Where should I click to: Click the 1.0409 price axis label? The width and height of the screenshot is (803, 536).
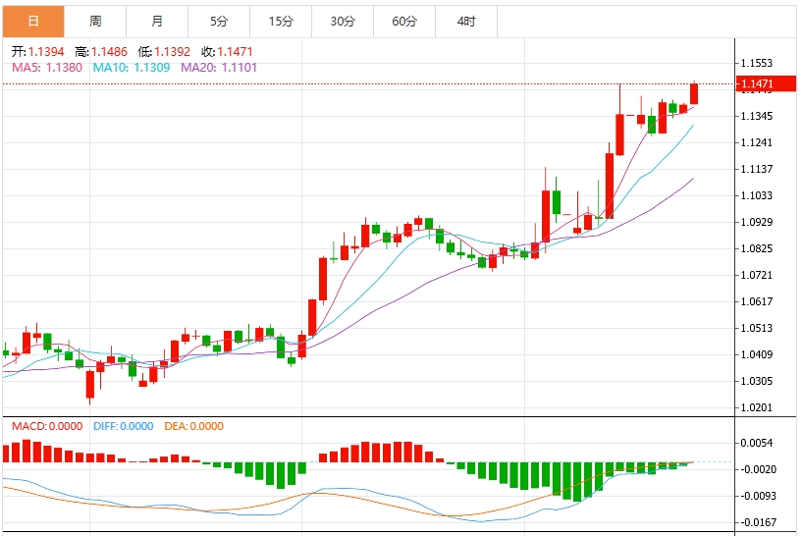pos(757,354)
